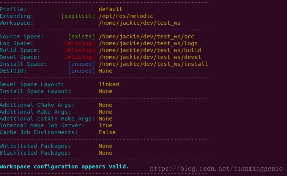
Task: Click the 'True' Internal Make Job Server value
Action: coord(106,125)
